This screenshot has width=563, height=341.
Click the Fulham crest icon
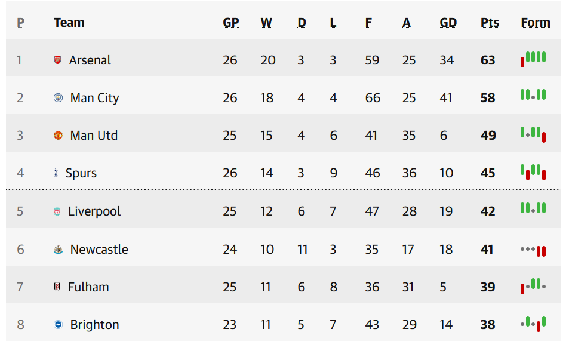57,287
